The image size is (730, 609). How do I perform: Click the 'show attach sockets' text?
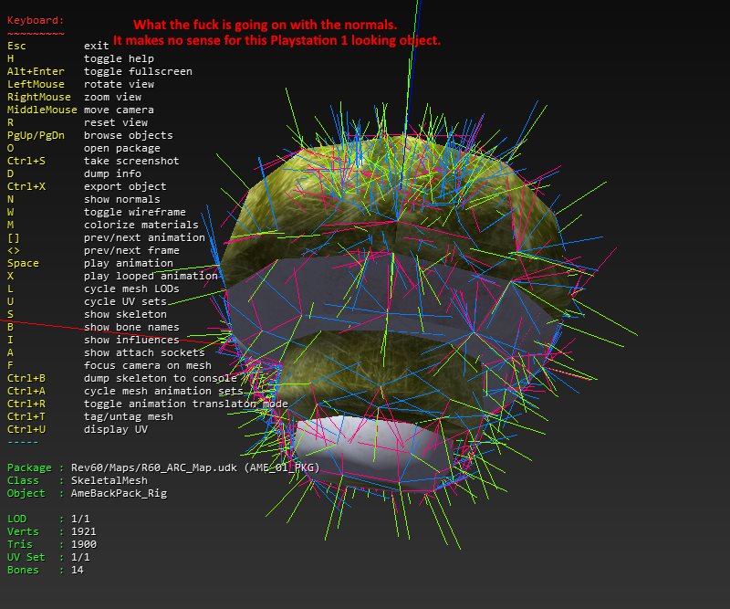(x=144, y=352)
